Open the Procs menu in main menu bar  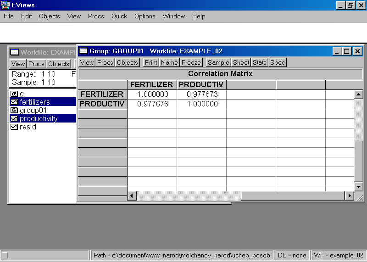coord(96,17)
